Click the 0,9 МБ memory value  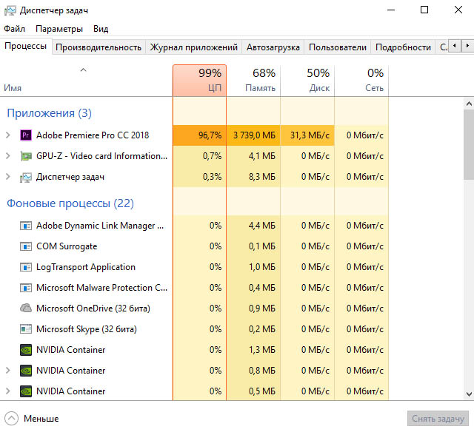[x=261, y=308]
